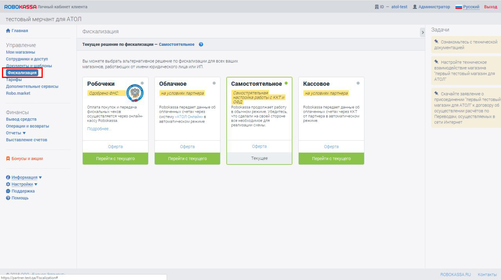Click the Администратор user icon

[x=415, y=7]
